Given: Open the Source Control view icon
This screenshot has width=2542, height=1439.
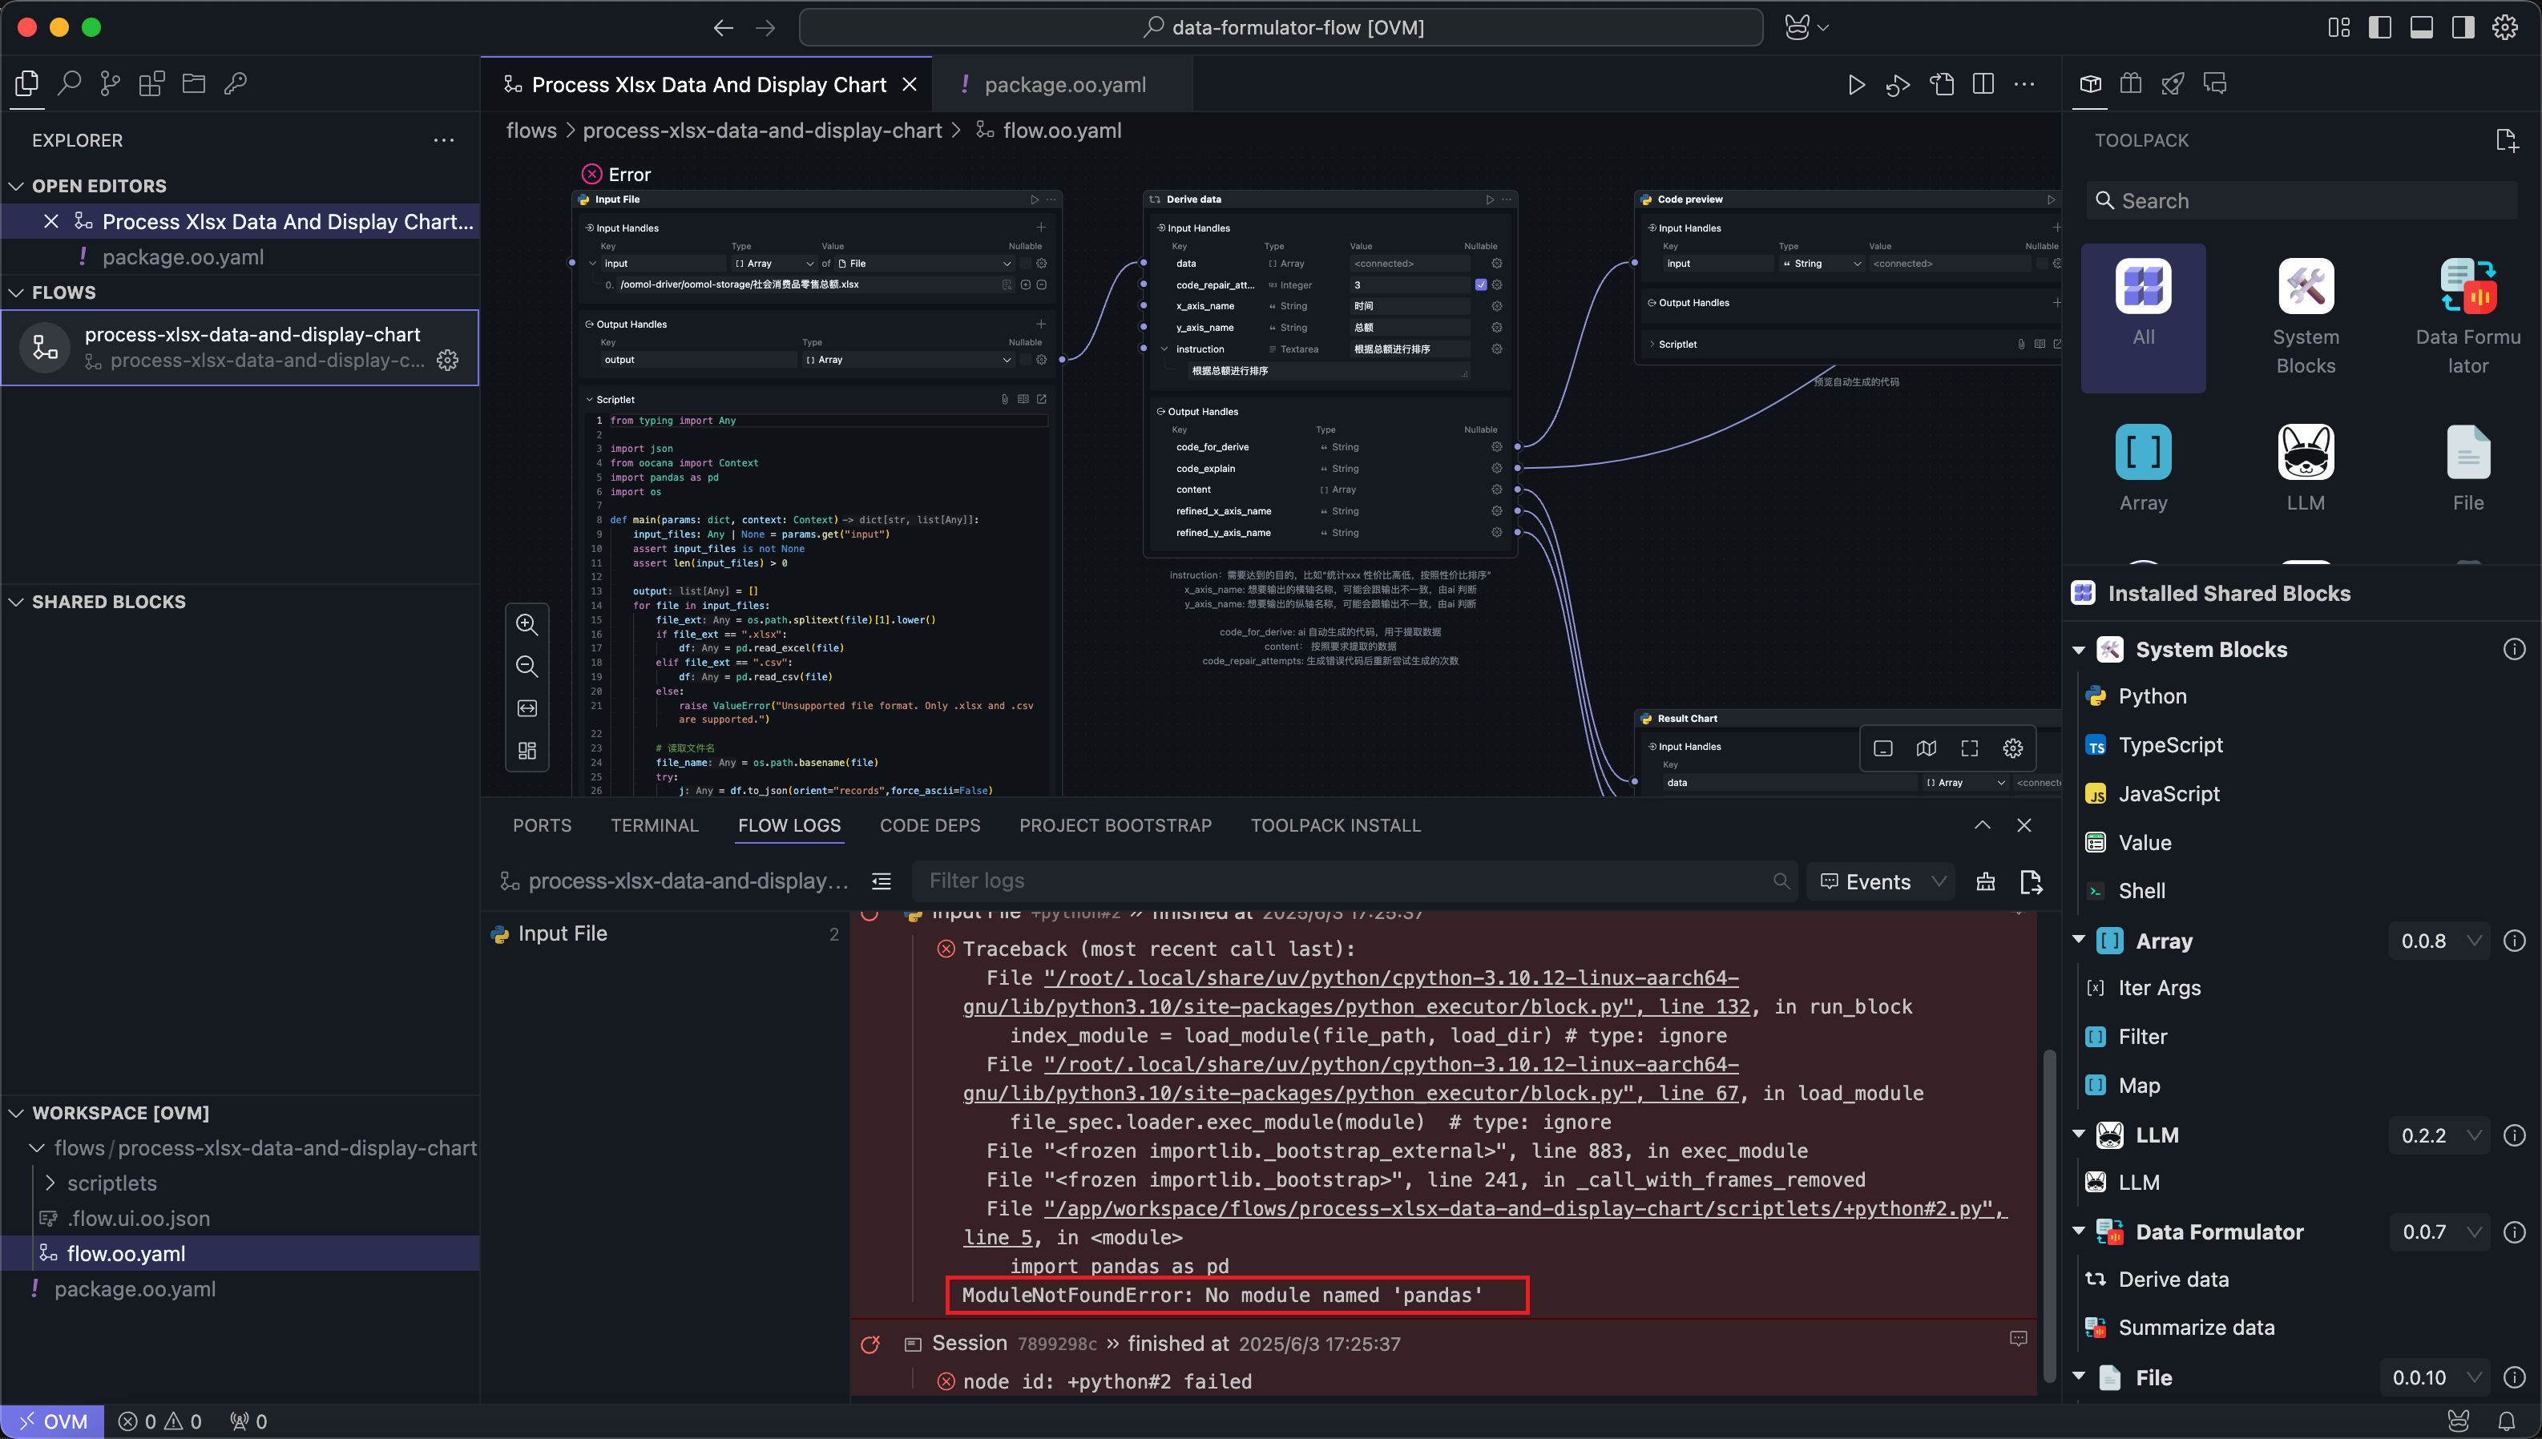Looking at the screenshot, I should [111, 84].
